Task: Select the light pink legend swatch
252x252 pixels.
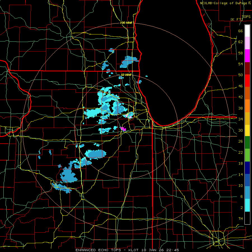Action: 247,43
